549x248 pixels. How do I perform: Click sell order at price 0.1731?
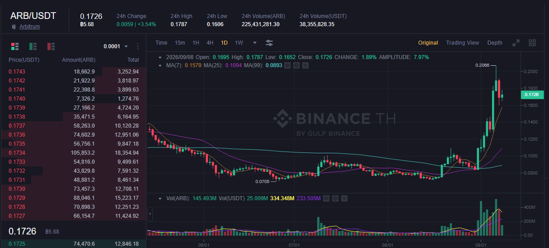pos(74,180)
